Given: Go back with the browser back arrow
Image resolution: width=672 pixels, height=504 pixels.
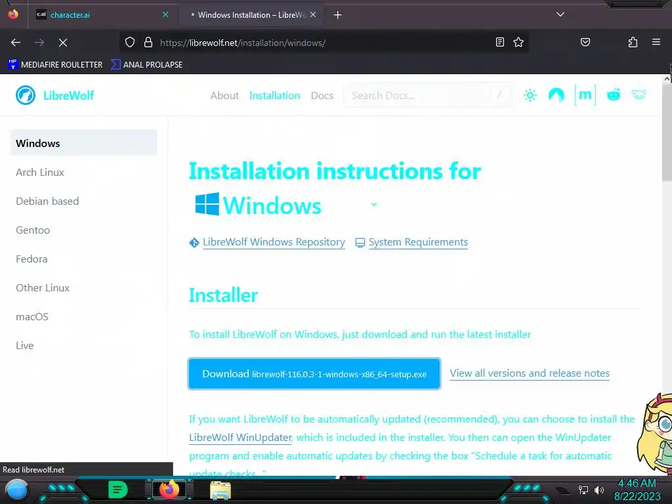Looking at the screenshot, I should [16, 43].
